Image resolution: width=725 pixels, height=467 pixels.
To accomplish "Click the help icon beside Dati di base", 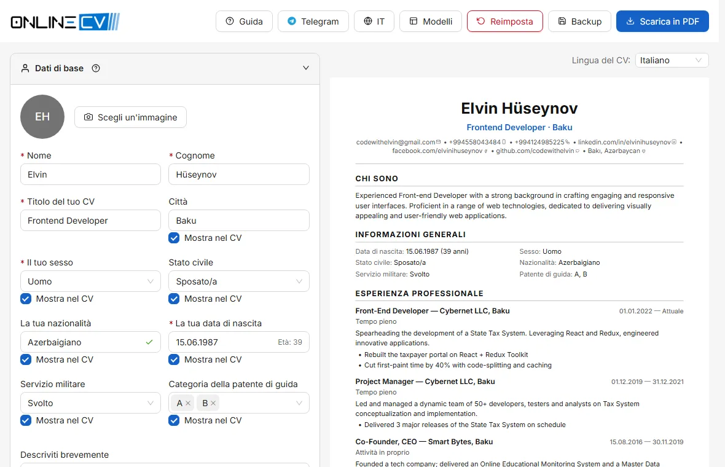I will (x=96, y=68).
